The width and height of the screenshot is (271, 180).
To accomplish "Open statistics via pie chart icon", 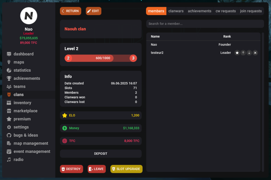I will [9, 70].
